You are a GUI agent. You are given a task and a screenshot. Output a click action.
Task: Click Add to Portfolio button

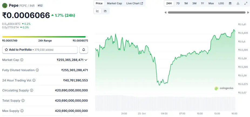point(40,50)
